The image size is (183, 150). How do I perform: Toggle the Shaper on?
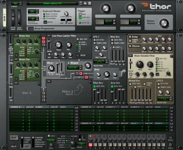pyautogui.click(x=69, y=63)
